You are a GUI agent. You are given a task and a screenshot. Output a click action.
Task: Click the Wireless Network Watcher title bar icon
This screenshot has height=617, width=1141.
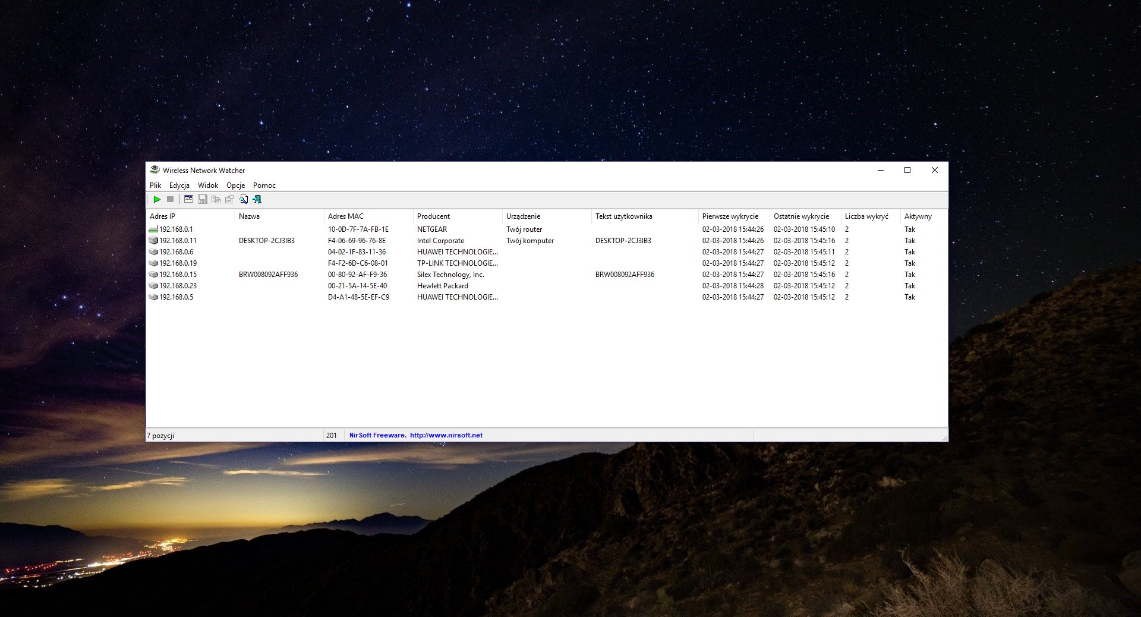point(155,170)
